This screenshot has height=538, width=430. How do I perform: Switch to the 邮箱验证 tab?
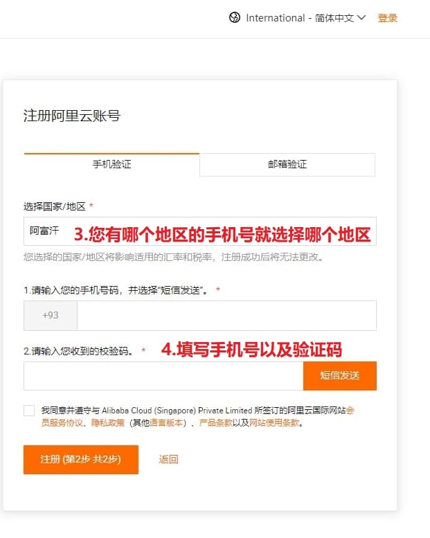(287, 164)
